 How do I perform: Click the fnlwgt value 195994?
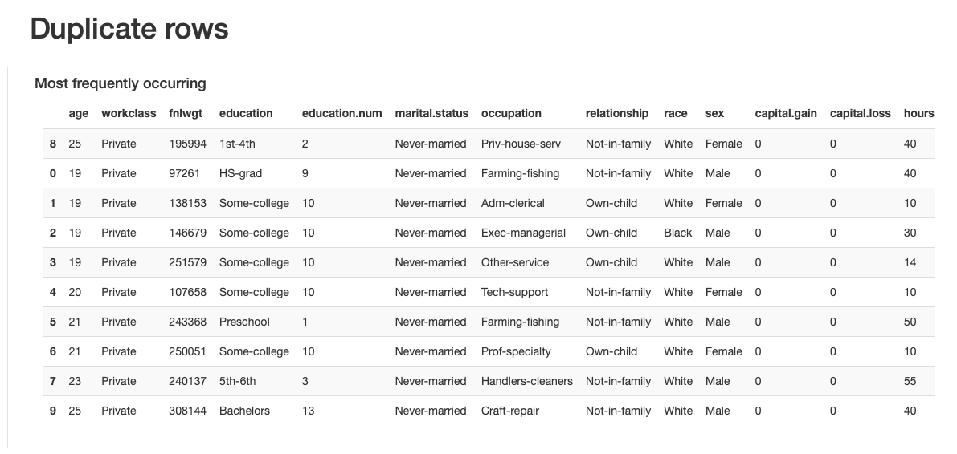click(x=188, y=144)
